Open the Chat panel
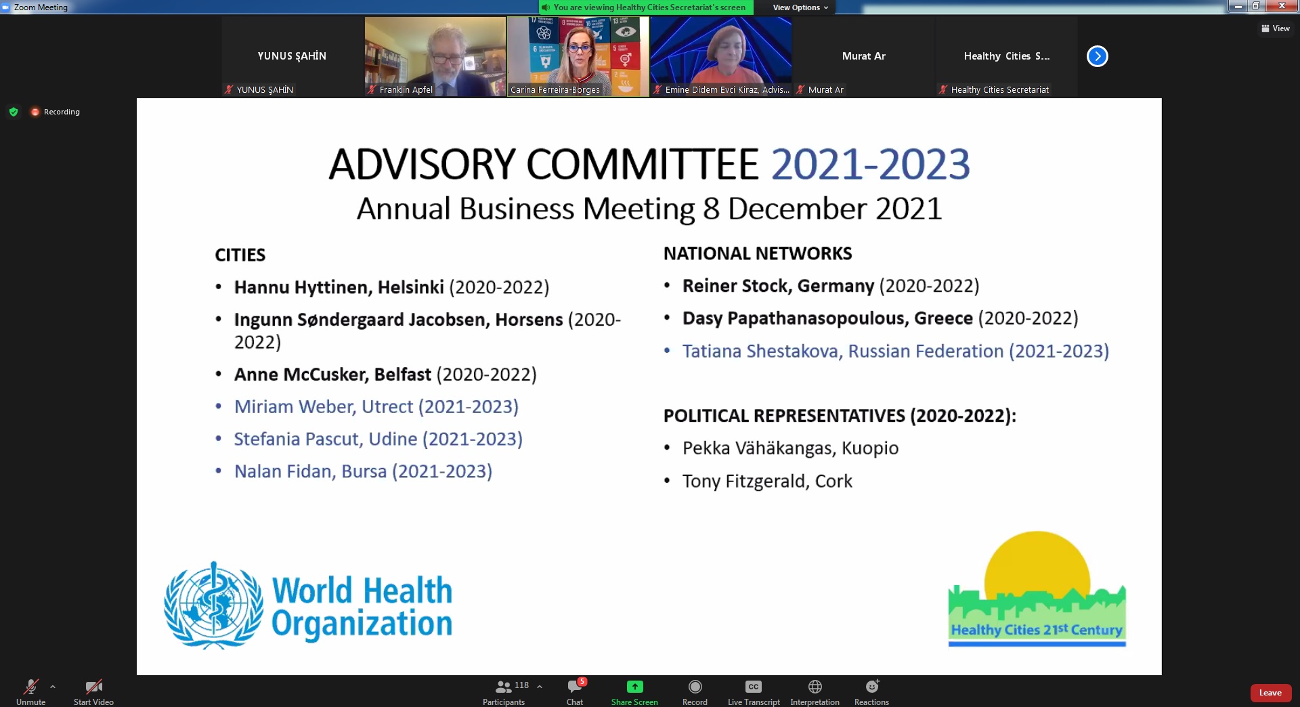 pyautogui.click(x=575, y=691)
